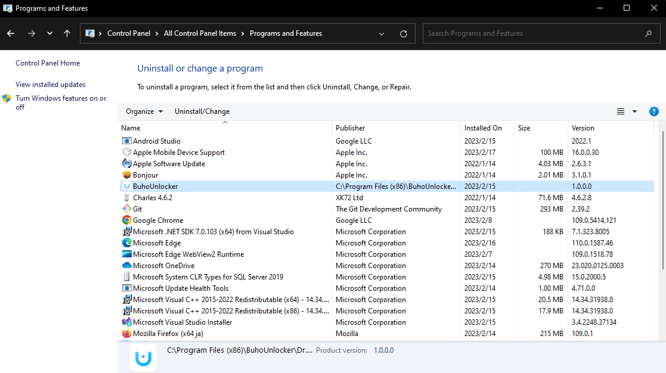The image size is (666, 373).
Task: Select the Git program name
Action: (138, 209)
